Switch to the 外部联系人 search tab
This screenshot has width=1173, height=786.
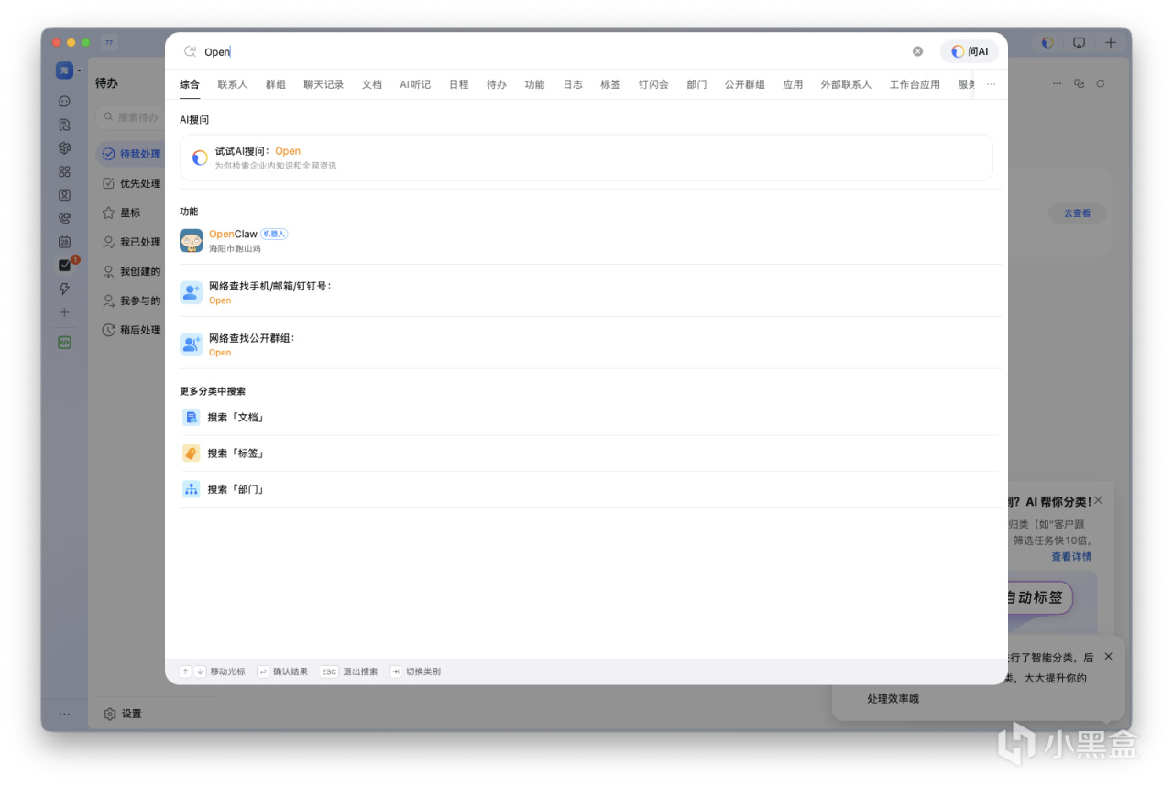tap(846, 84)
